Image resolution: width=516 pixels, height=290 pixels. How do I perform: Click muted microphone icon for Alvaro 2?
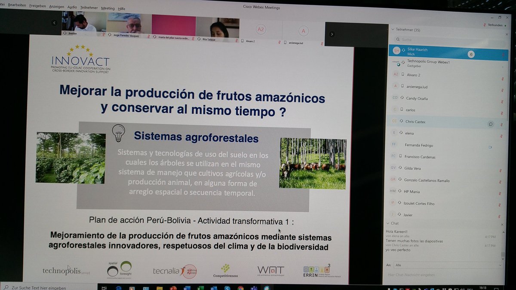(502, 78)
